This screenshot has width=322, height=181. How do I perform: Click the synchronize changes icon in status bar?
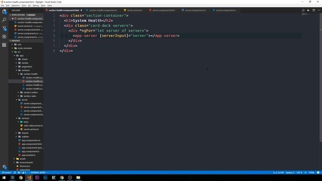15,172
